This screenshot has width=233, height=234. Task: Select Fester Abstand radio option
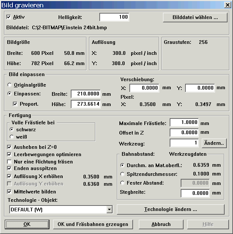tap(123, 183)
